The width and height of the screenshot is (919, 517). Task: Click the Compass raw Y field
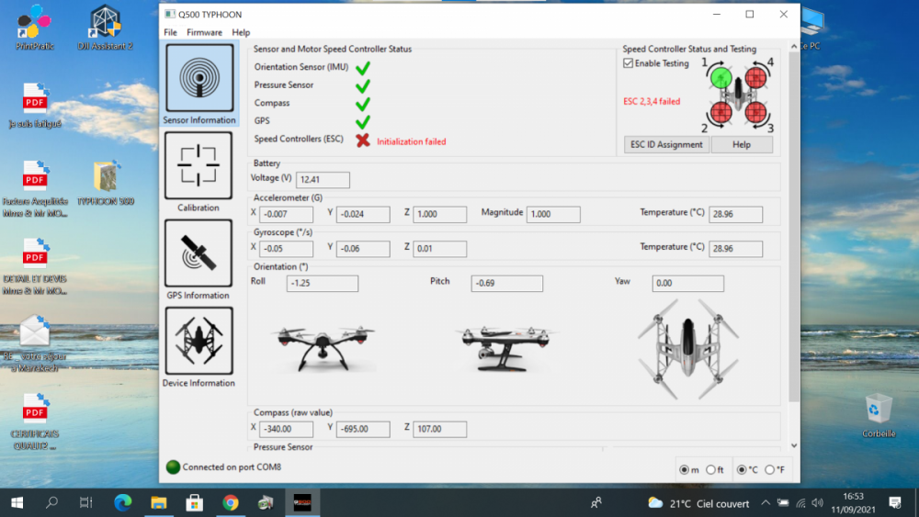click(x=363, y=429)
